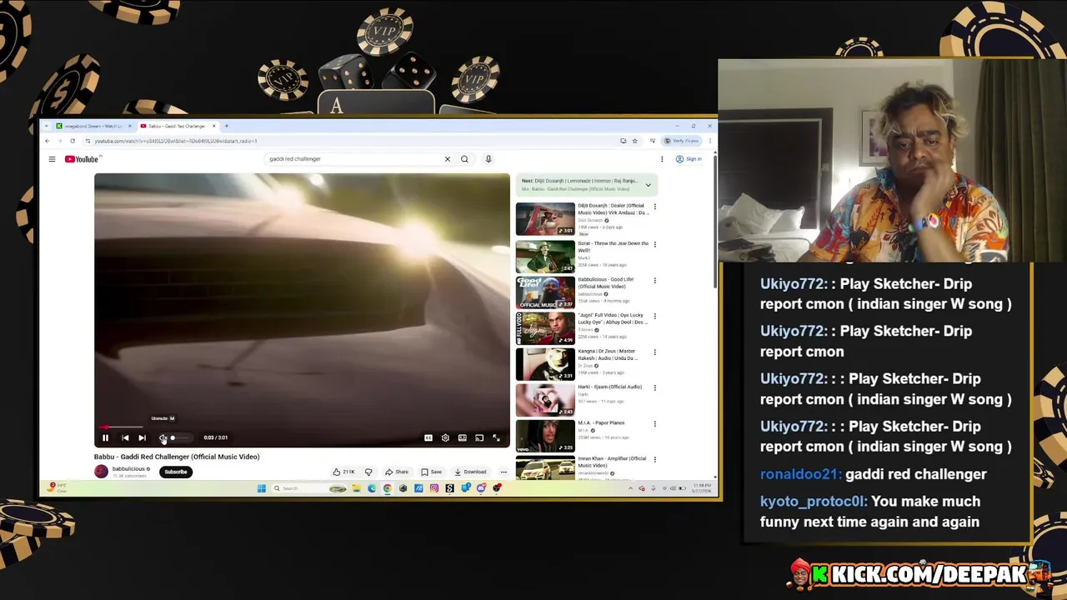
Task: Open File Explorer from taskbar
Action: pos(356,488)
